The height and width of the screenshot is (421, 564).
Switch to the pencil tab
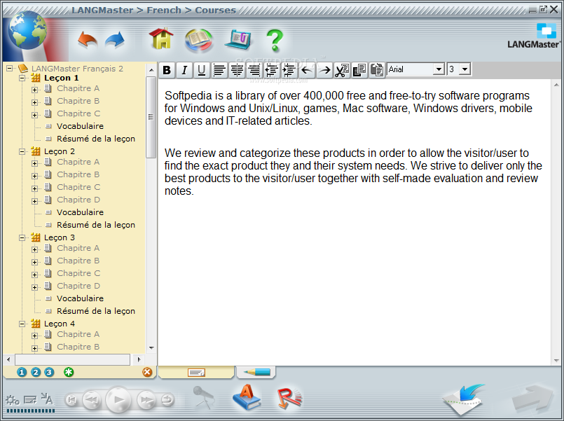coord(256,372)
